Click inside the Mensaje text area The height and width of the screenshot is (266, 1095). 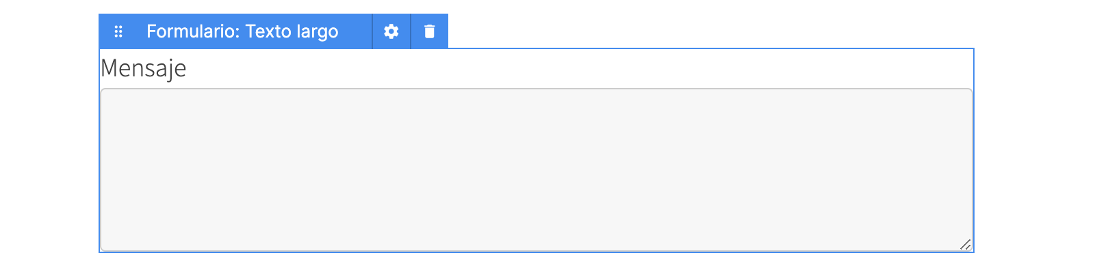(537, 170)
